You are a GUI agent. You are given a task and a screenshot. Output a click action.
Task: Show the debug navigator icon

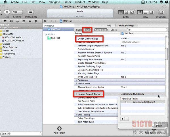pos(24,21)
